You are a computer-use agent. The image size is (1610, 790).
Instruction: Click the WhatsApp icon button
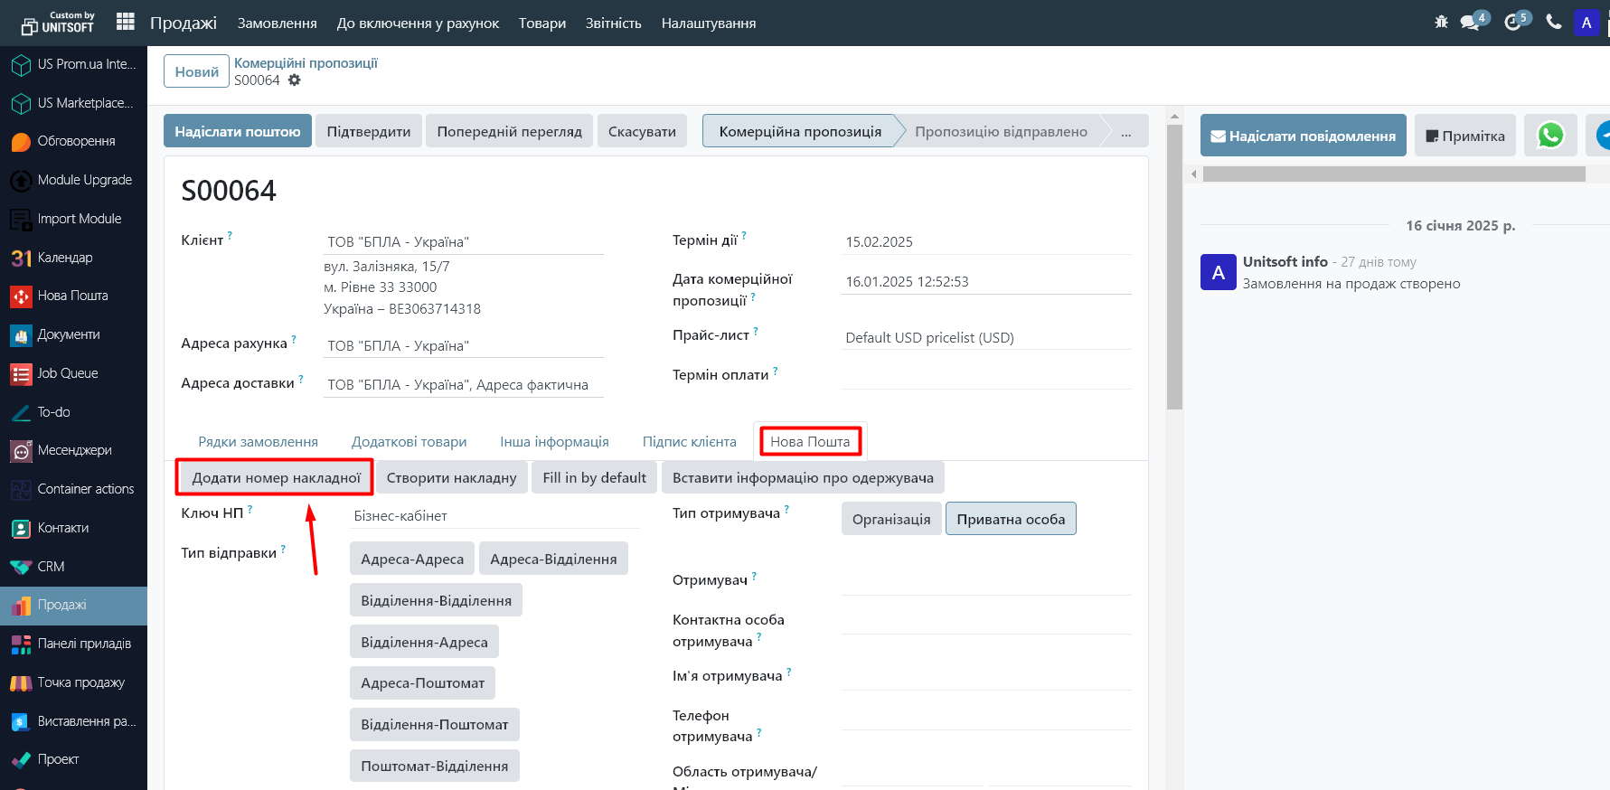1550,136
